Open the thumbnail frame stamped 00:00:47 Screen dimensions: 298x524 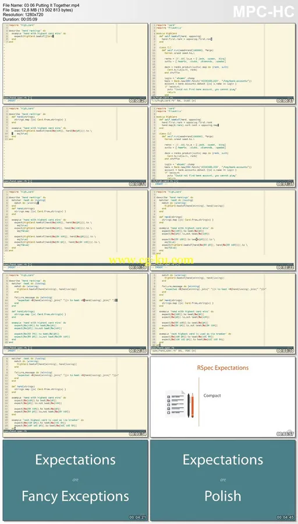pos(223,63)
